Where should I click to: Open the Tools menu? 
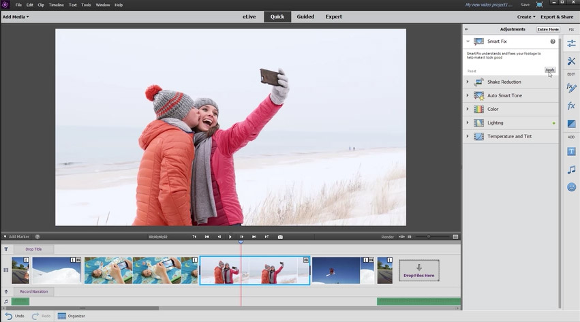coord(86,5)
